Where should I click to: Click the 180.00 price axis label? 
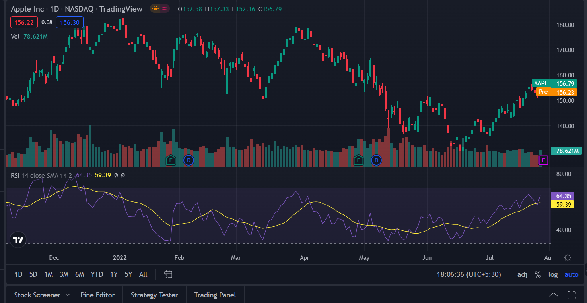click(x=566, y=25)
